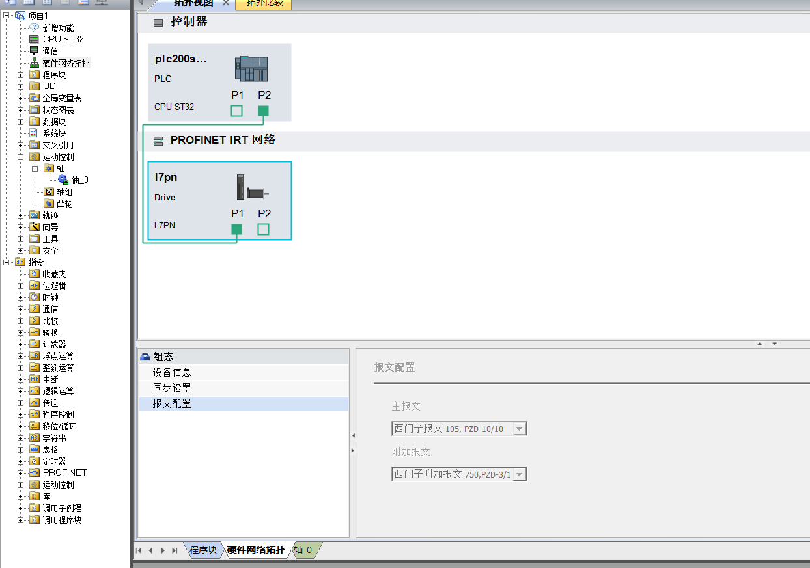810x568 pixels.
Task: Select the 库 tree item
Action: pyautogui.click(x=46, y=496)
